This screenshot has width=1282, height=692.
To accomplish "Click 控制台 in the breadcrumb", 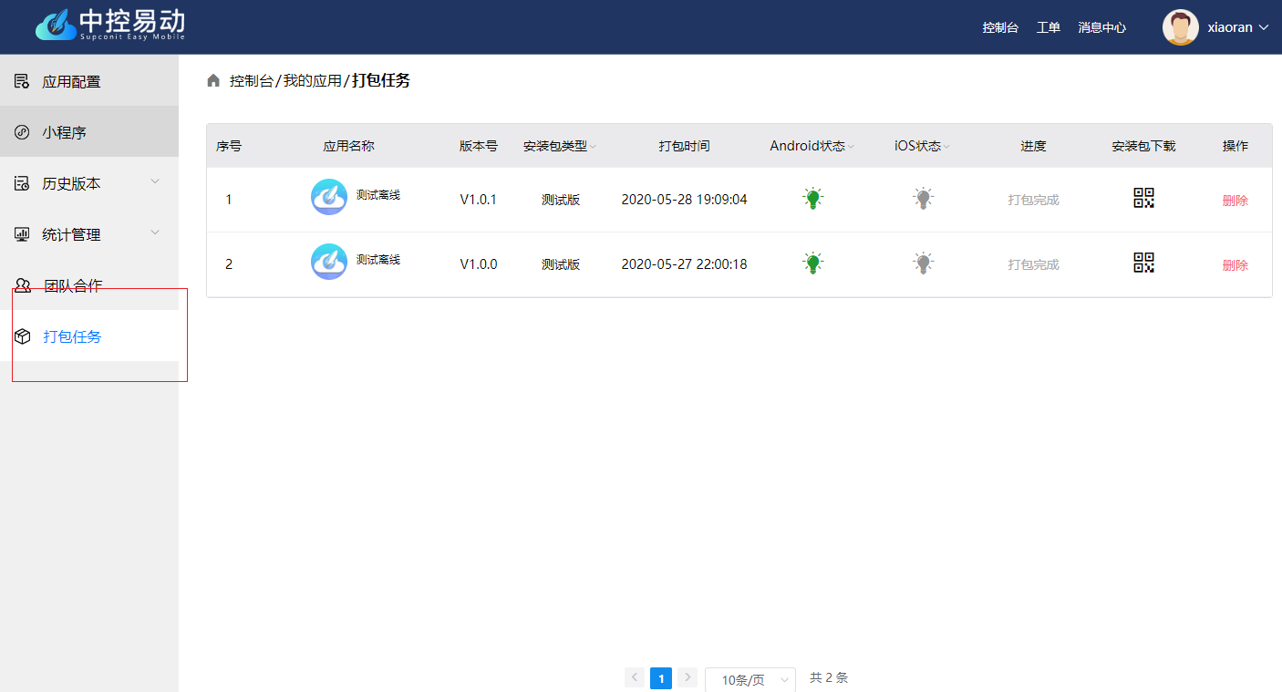I will click(x=252, y=80).
